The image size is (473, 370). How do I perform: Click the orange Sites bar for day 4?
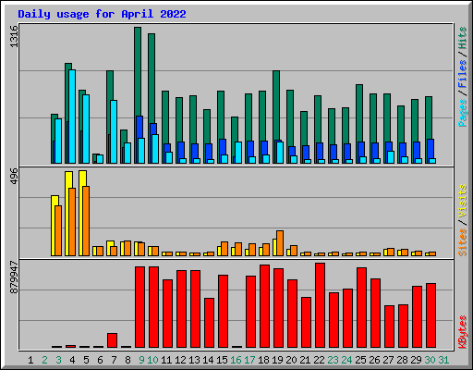point(72,222)
